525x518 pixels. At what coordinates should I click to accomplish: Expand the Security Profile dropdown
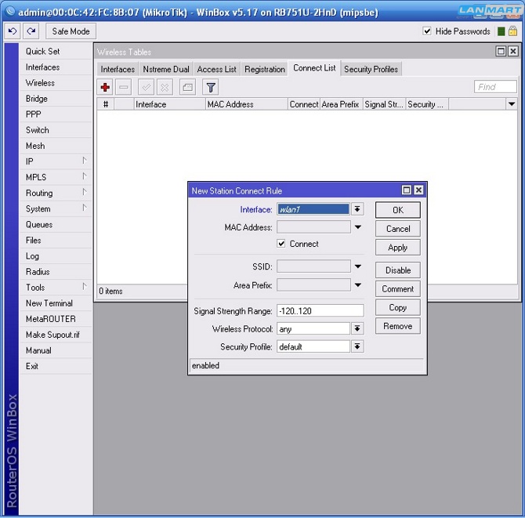[357, 346]
